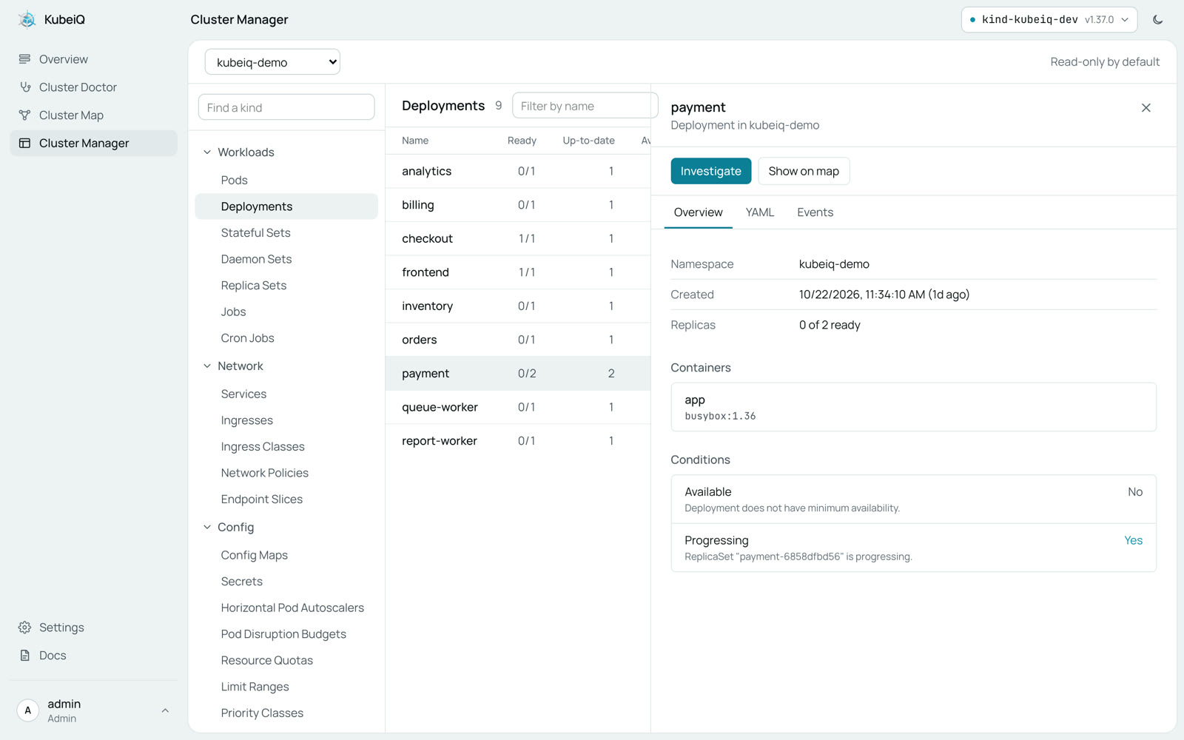Viewport: 1184px width, 740px height.
Task: Click the admin avatar circle
Action: 28,710
